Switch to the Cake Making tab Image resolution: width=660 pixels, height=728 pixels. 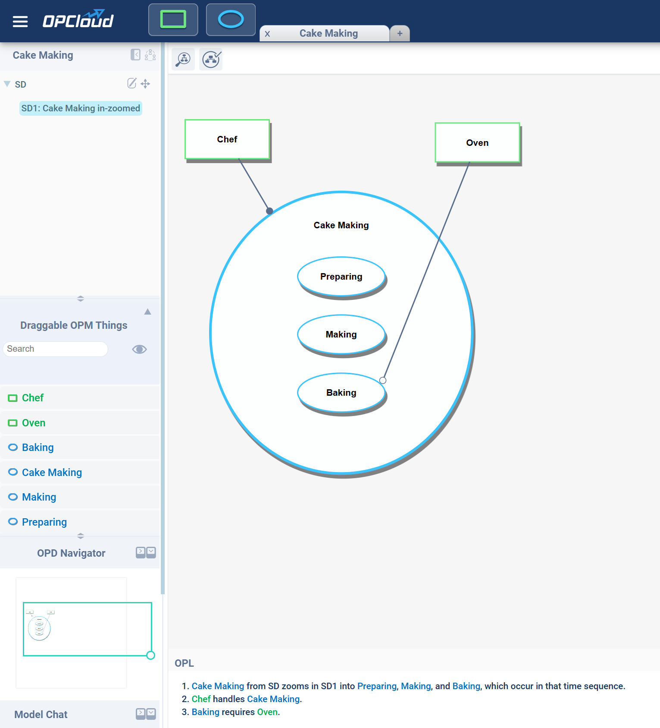328,34
